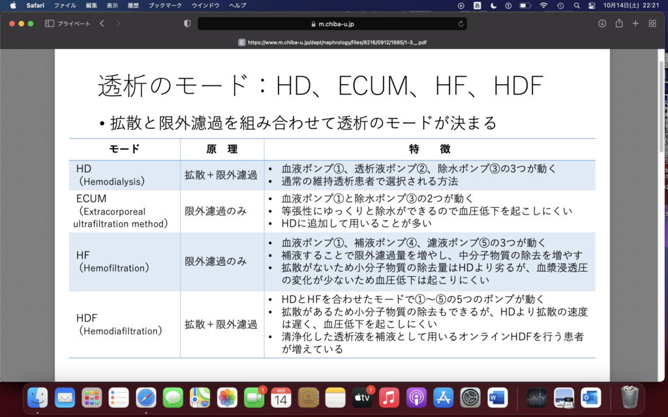The image size is (668, 417).
Task: Show Safari downloads list
Action: coord(602,23)
